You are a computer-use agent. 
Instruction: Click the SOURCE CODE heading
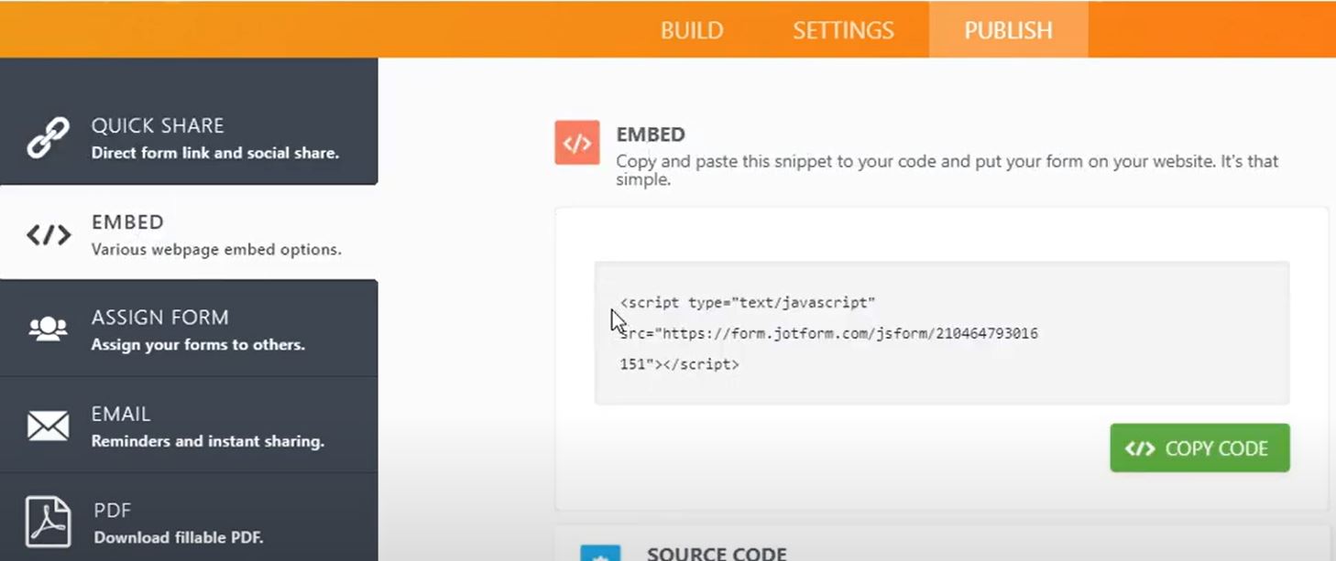[x=717, y=553]
